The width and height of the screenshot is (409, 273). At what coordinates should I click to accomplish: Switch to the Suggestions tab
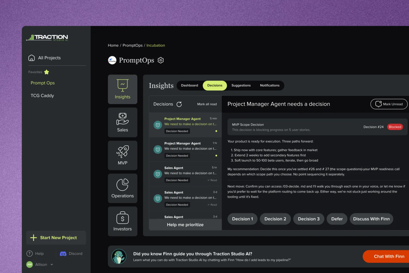tap(241, 85)
